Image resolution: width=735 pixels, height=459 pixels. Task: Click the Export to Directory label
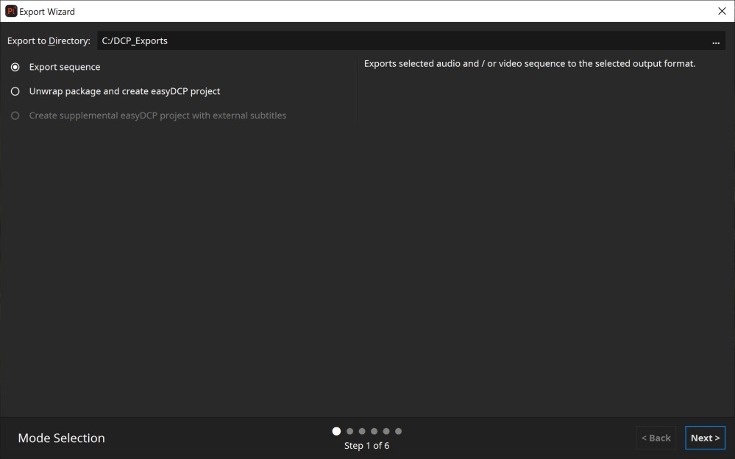point(49,41)
